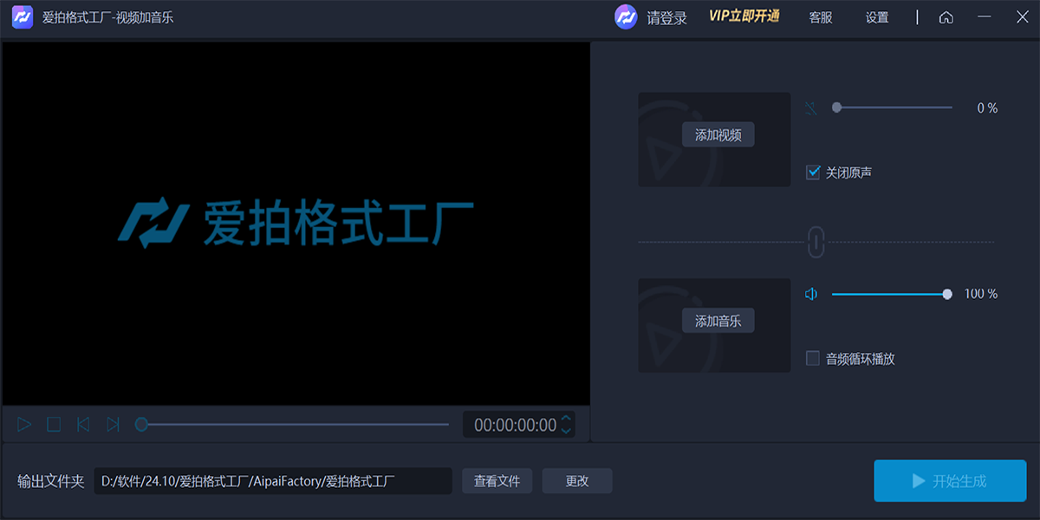Click the muted speaker icon above the video volume slider
Screen dimensions: 1040x520
[811, 106]
